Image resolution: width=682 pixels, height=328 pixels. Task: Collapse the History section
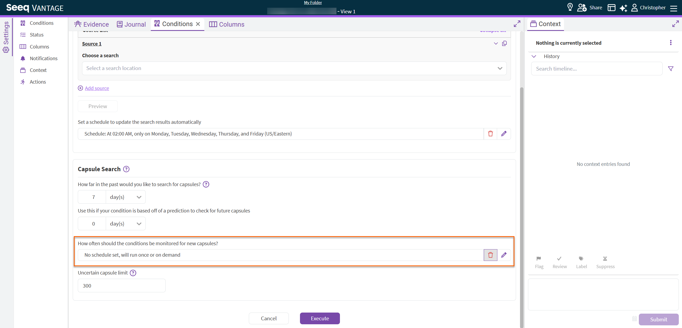click(534, 56)
